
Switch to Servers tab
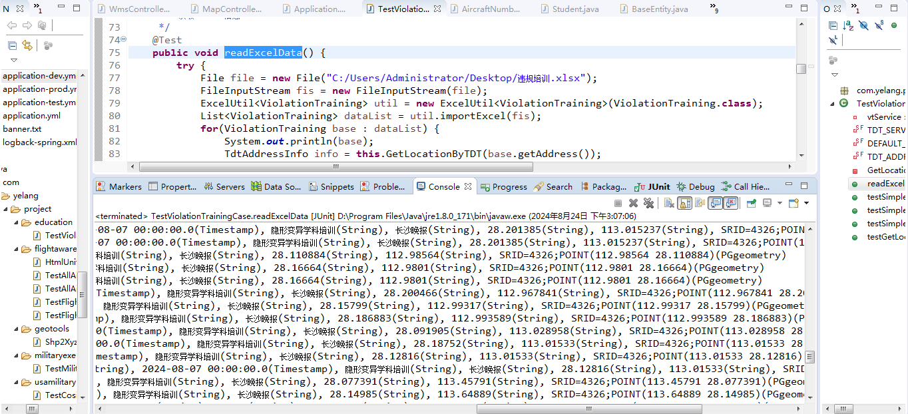[x=224, y=186]
